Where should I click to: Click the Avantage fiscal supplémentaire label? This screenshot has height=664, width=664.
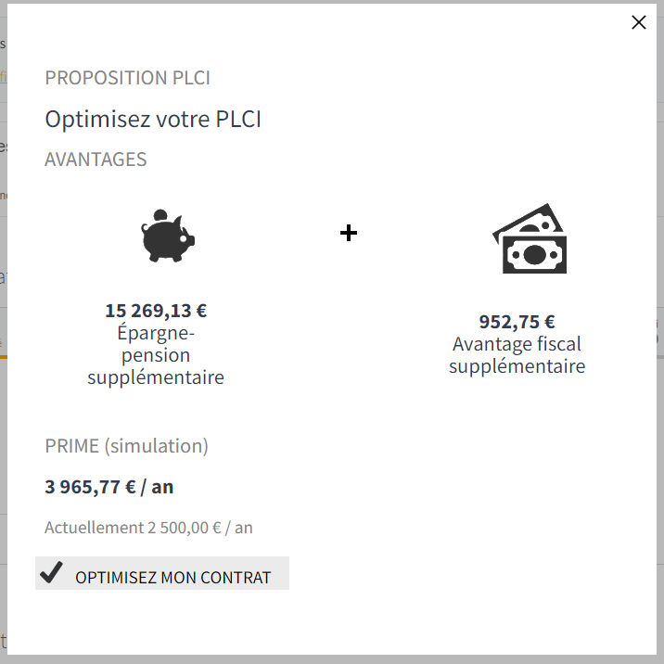click(517, 355)
